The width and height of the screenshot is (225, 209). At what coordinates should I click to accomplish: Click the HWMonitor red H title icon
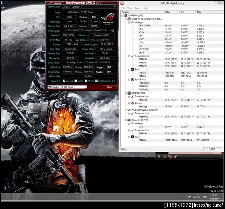coord(122,3)
